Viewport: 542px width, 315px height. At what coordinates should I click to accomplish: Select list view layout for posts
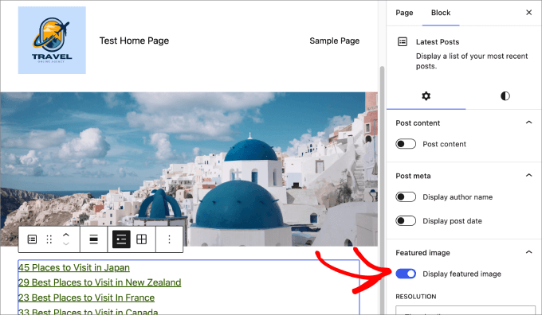[121, 239]
